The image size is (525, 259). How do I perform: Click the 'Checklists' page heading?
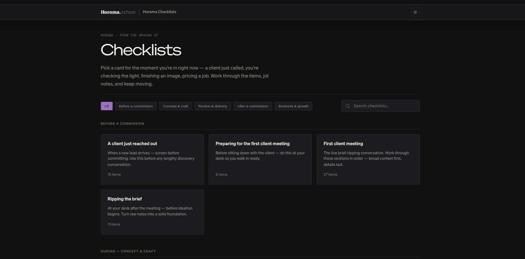tap(141, 50)
